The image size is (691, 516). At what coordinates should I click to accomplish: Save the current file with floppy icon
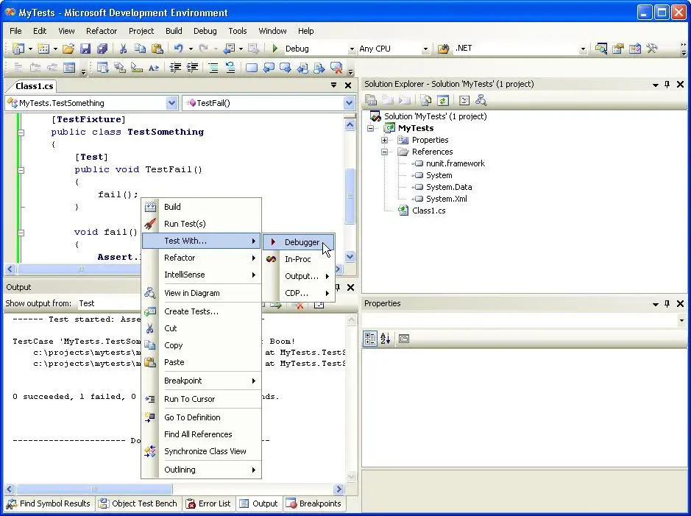pyautogui.click(x=85, y=49)
